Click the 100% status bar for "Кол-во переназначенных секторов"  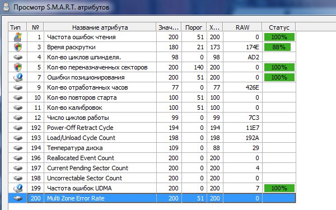pos(279,67)
